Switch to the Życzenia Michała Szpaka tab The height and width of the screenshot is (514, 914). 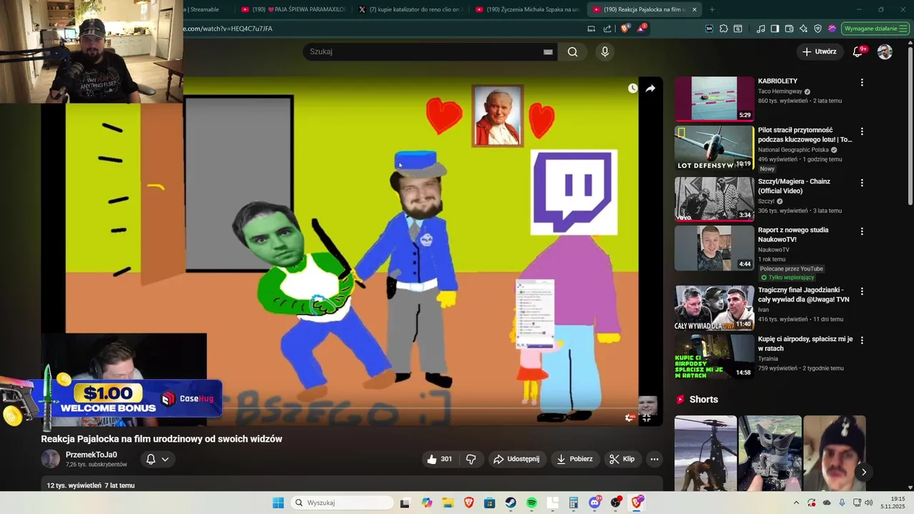click(x=527, y=9)
